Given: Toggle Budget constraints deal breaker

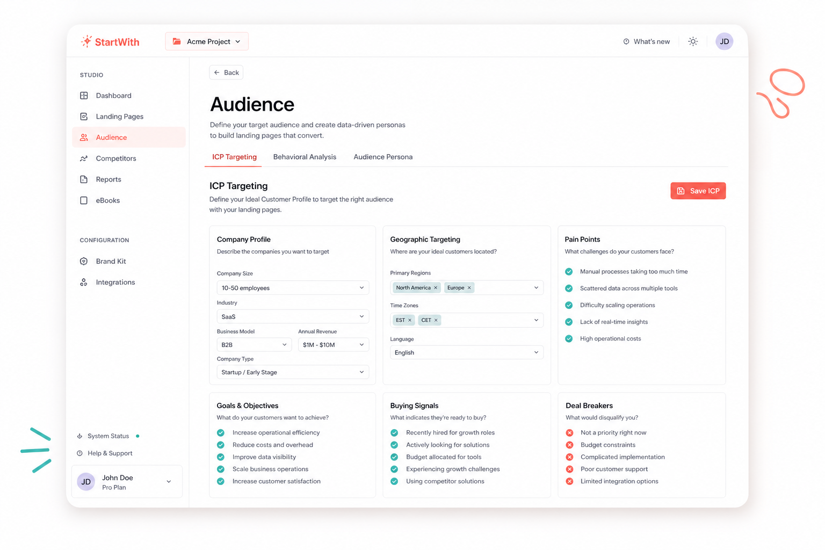Looking at the screenshot, I should pyautogui.click(x=569, y=445).
